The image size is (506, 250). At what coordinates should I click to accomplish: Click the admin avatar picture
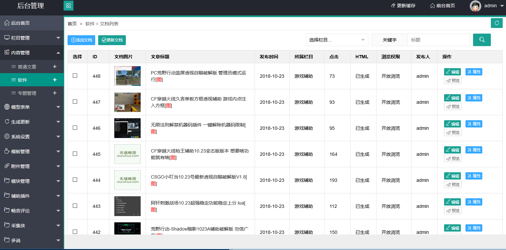475,6
